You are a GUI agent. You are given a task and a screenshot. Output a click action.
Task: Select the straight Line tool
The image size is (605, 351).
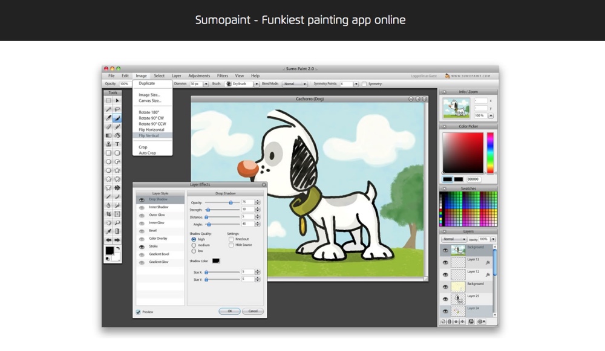point(108,196)
